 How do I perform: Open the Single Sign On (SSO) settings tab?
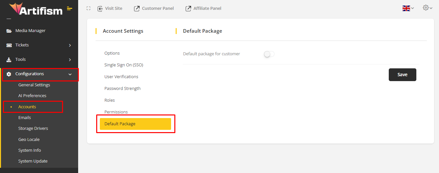click(124, 65)
